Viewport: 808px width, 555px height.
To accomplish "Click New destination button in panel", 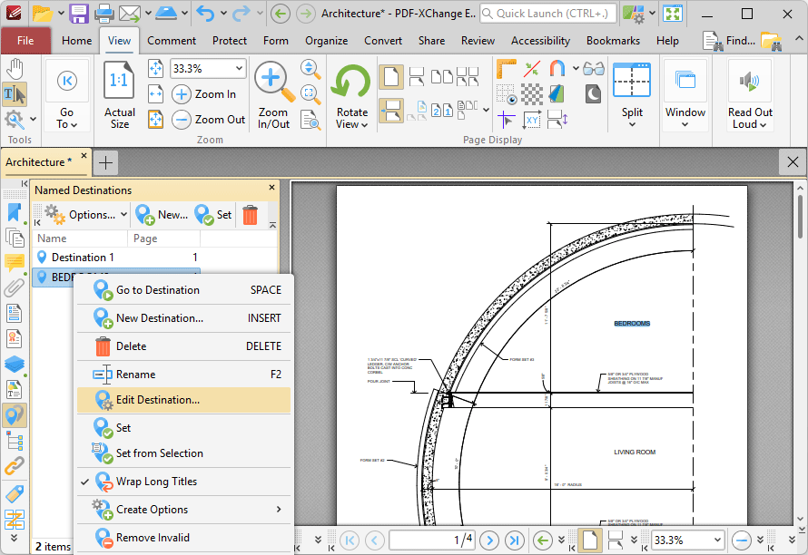I will pos(162,215).
